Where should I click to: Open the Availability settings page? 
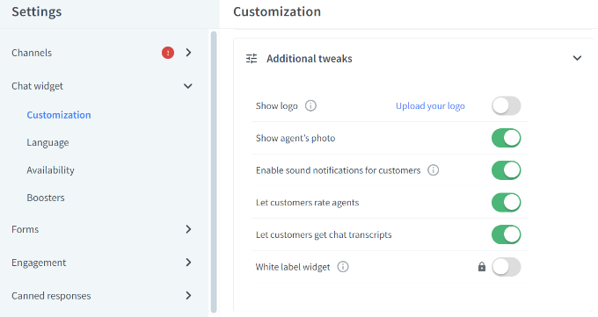pyautogui.click(x=50, y=170)
